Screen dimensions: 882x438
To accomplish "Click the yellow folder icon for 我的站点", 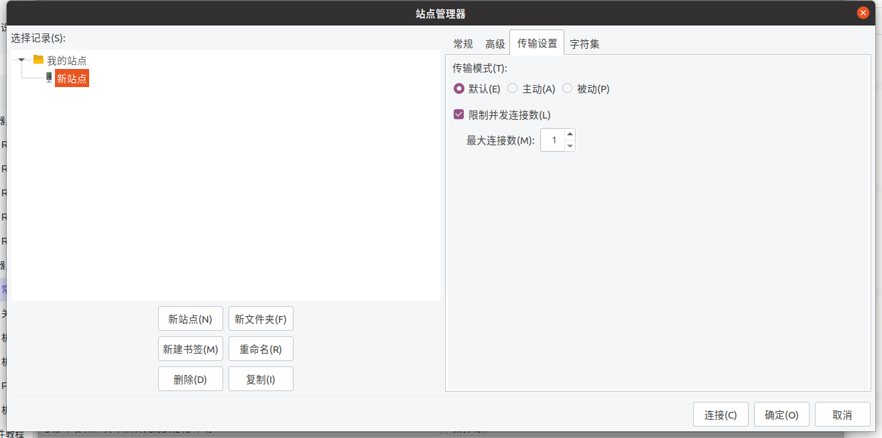I will (x=38, y=60).
